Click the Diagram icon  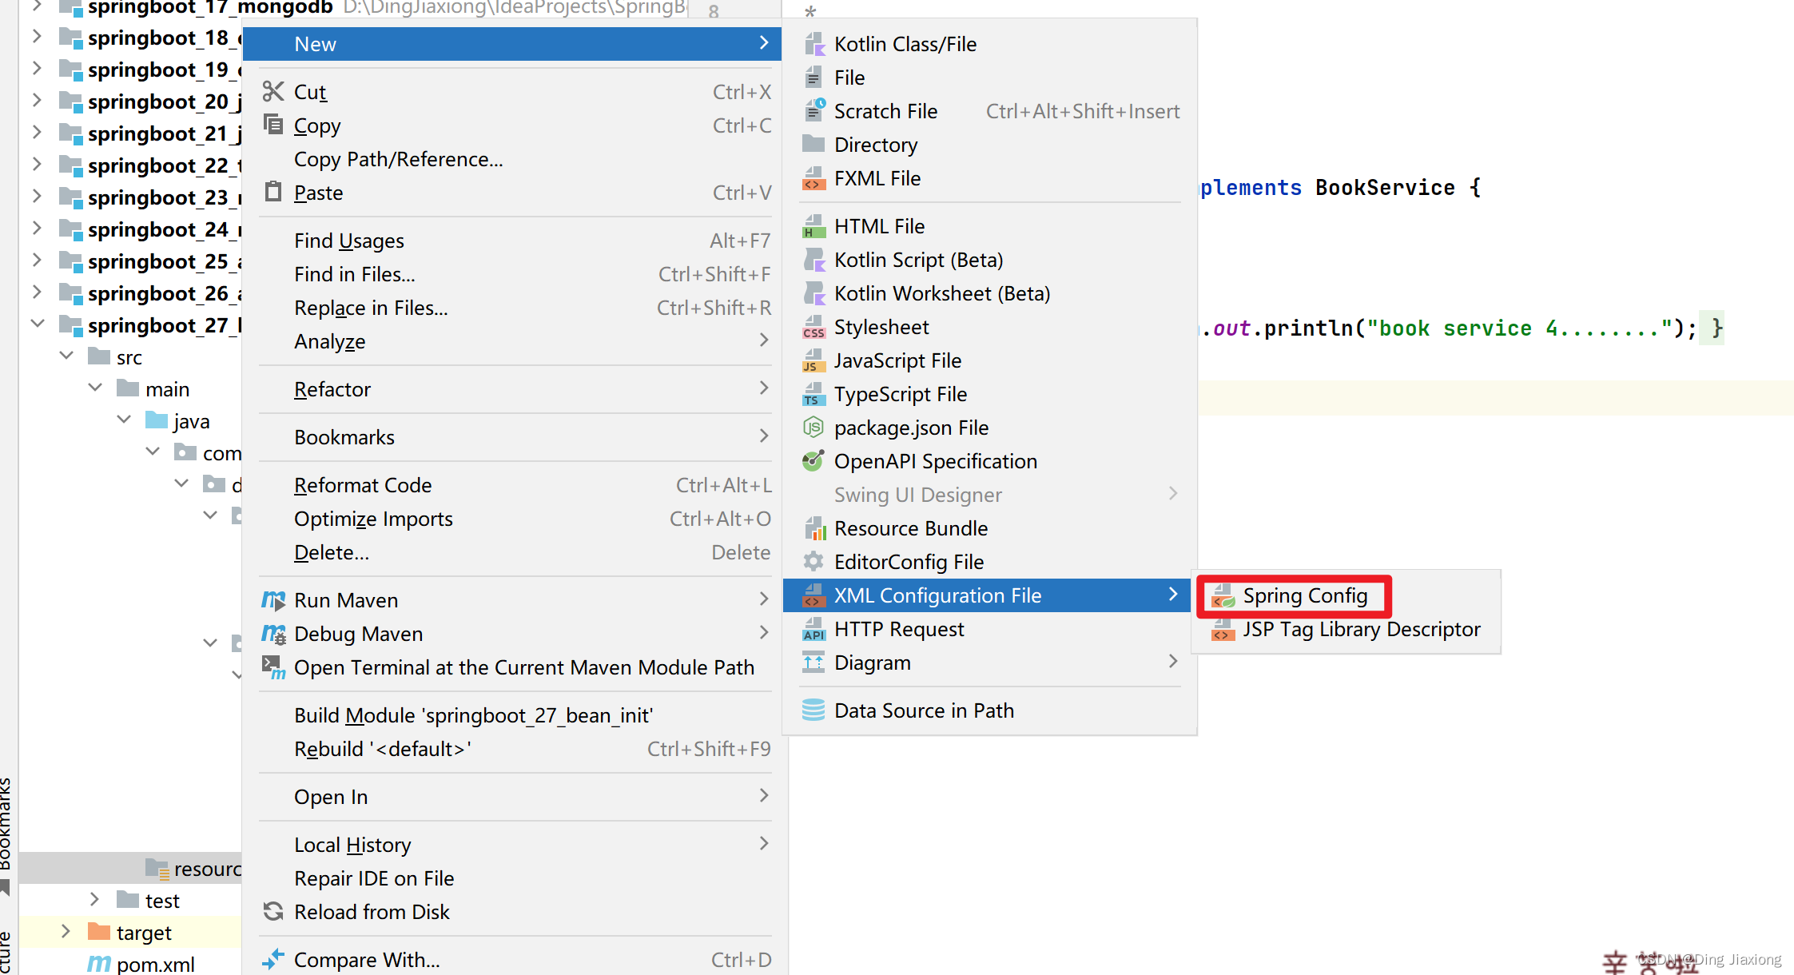pyautogui.click(x=813, y=663)
